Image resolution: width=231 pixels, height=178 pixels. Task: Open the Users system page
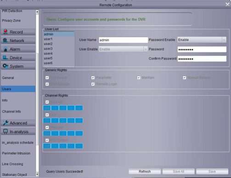[18, 89]
